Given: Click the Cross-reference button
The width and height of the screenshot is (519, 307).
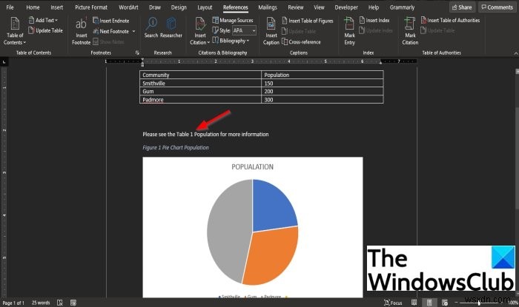Looking at the screenshot, I should point(301,42).
